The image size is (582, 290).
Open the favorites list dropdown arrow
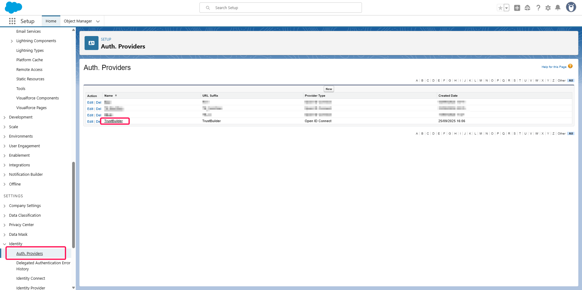tap(507, 8)
